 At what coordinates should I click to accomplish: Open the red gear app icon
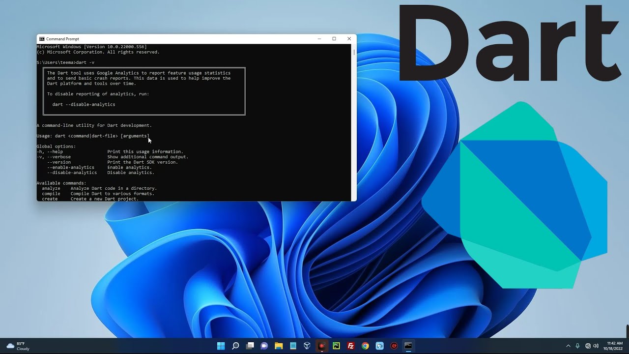tap(394, 346)
